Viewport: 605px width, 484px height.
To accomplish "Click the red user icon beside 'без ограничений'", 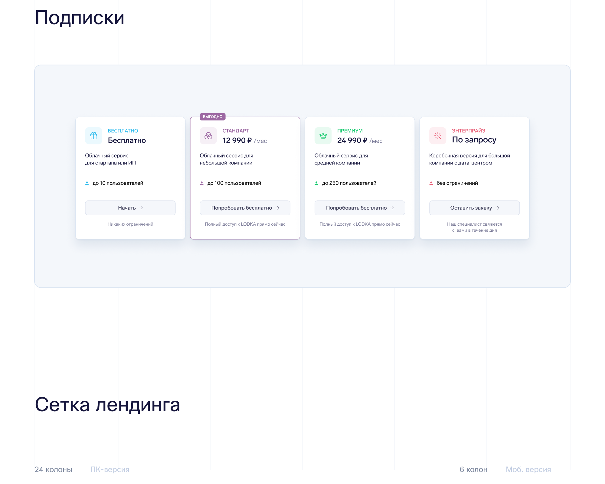I will point(431,183).
